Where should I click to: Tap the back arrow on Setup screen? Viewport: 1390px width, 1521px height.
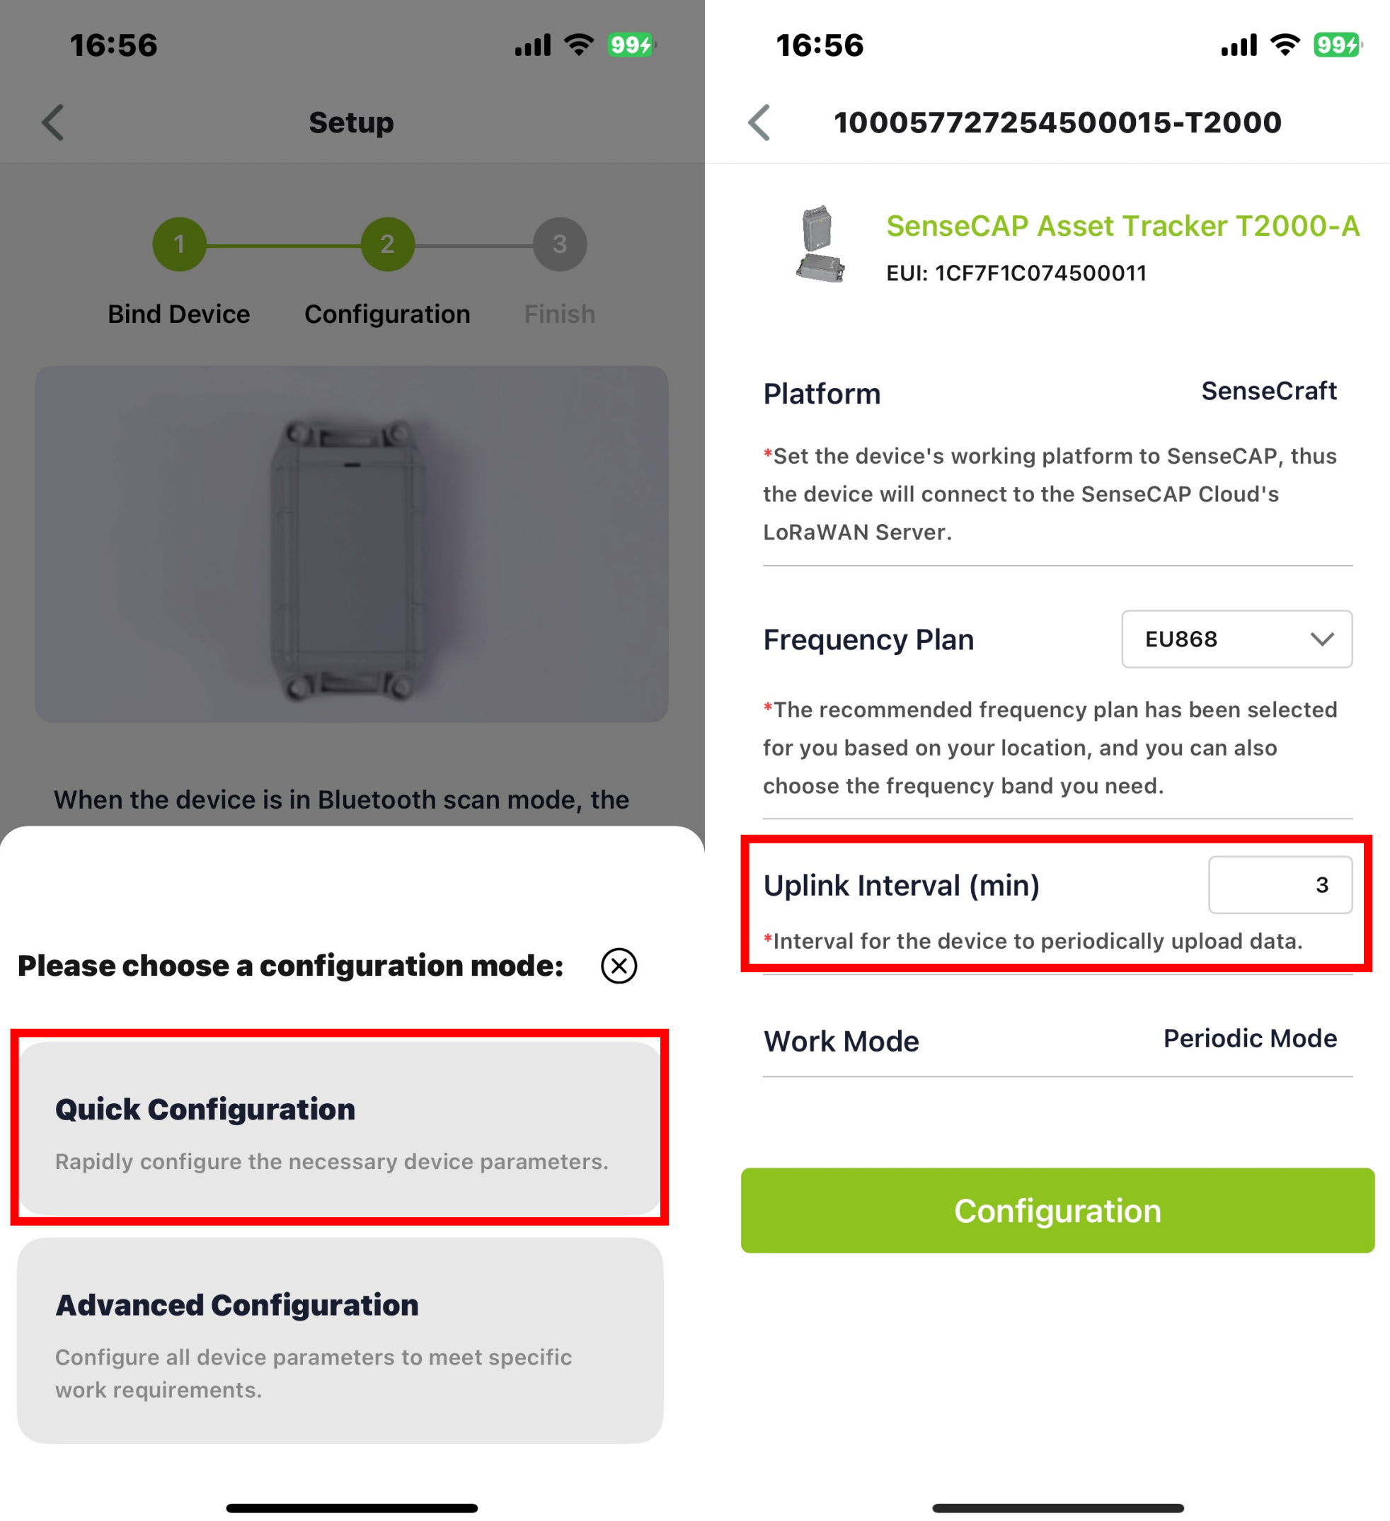(53, 123)
